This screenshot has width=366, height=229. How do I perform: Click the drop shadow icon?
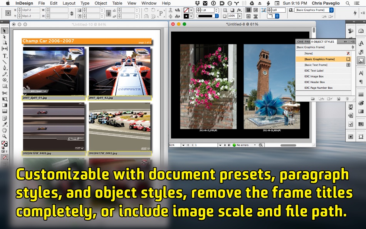[232, 10]
